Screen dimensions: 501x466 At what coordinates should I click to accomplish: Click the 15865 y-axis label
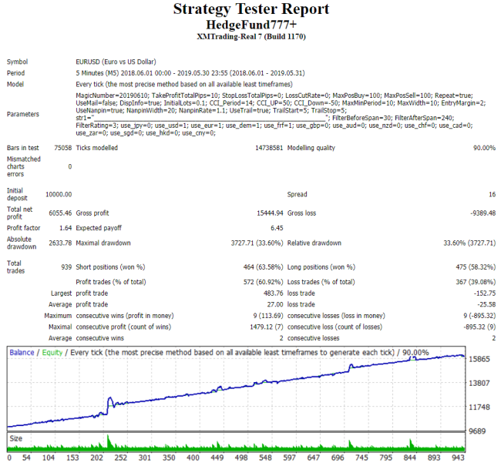[x=479, y=359]
